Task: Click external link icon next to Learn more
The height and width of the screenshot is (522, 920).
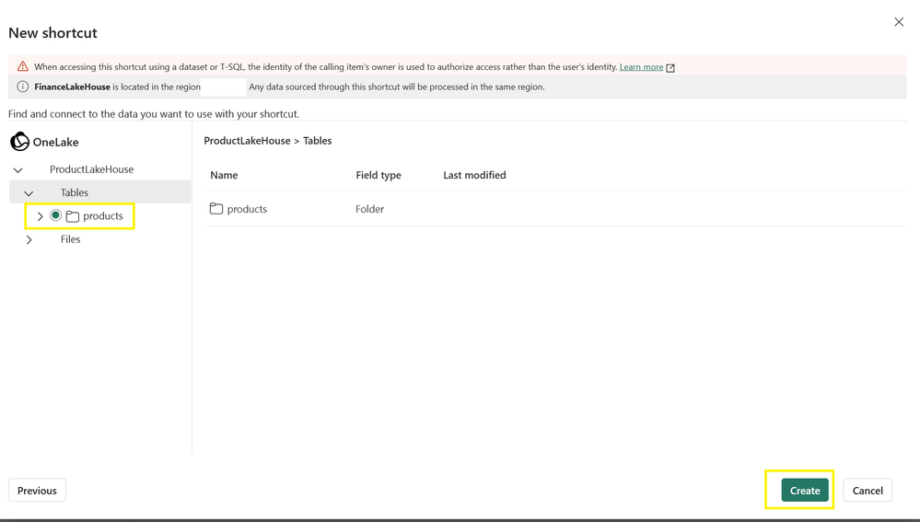Action: [x=670, y=68]
